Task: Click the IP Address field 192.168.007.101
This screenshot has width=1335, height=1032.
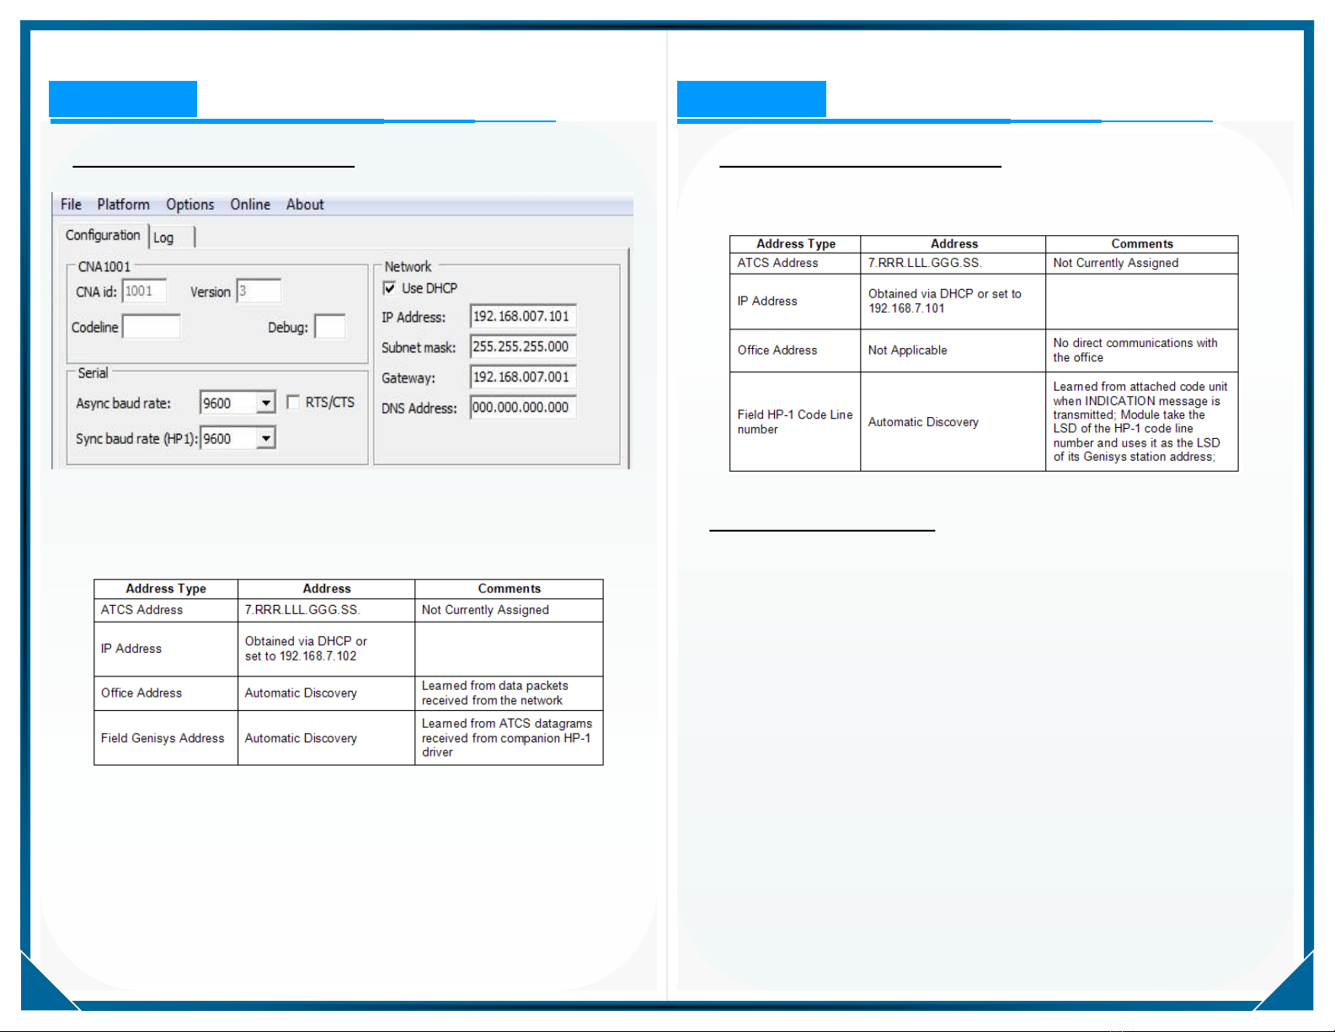Action: tap(523, 316)
